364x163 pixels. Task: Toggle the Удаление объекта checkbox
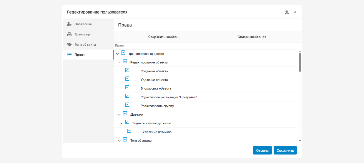tap(127, 79)
